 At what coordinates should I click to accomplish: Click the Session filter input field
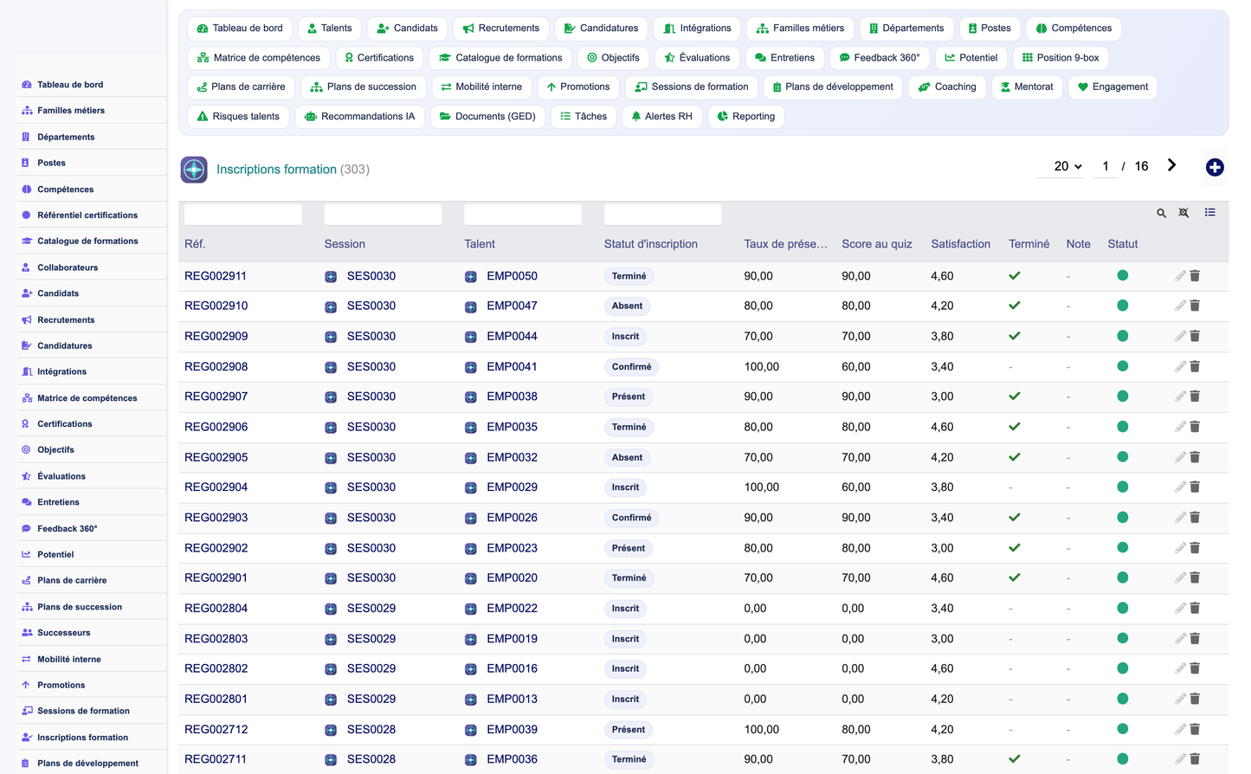point(383,215)
